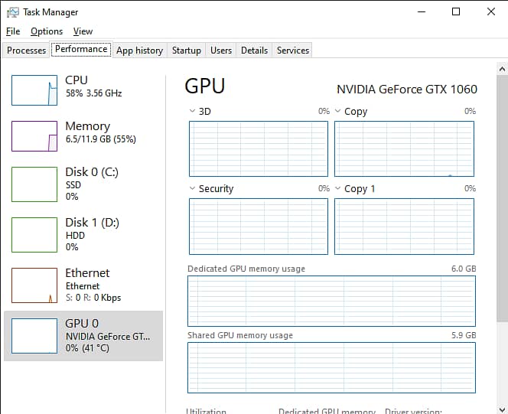The image size is (508, 414).
Task: Click the Shared GPU memory usage graph
Action: (x=332, y=367)
